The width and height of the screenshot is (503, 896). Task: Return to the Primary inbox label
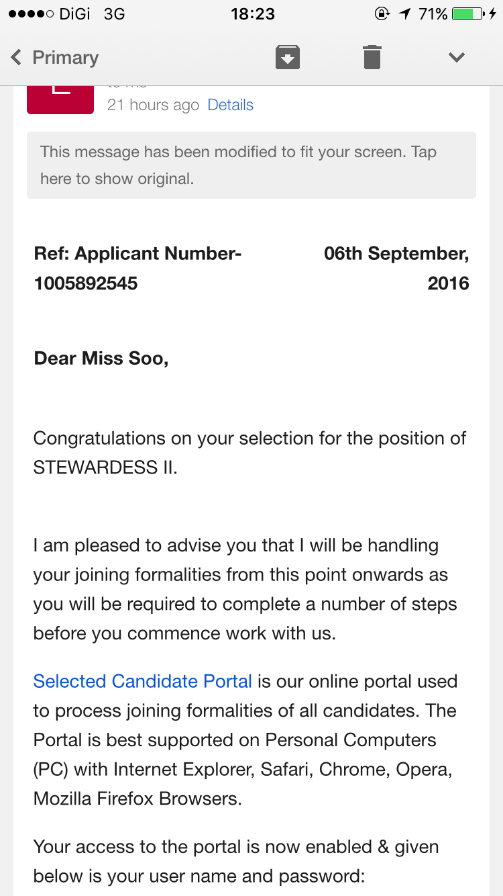point(65,58)
